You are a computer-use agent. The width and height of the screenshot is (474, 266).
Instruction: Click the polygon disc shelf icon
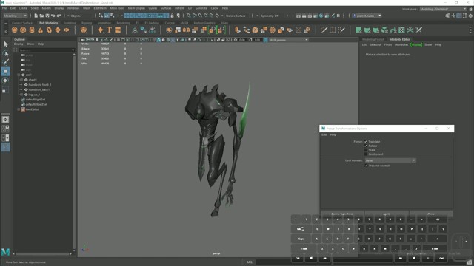[x=66, y=30]
